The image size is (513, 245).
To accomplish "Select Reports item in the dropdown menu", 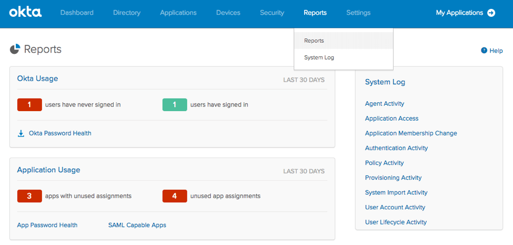I will click(314, 41).
